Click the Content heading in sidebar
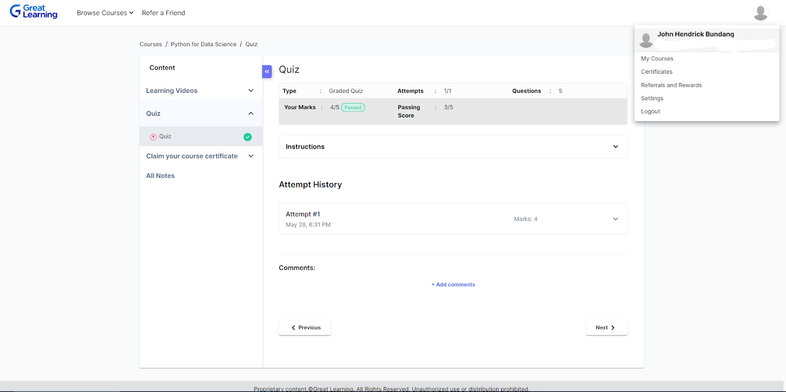 (x=162, y=68)
